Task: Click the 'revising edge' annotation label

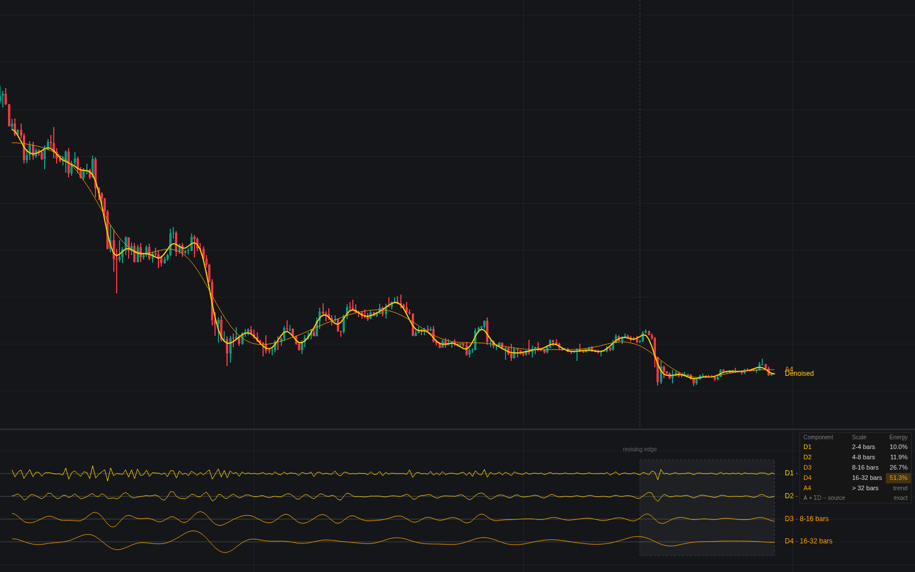Action: tap(640, 450)
